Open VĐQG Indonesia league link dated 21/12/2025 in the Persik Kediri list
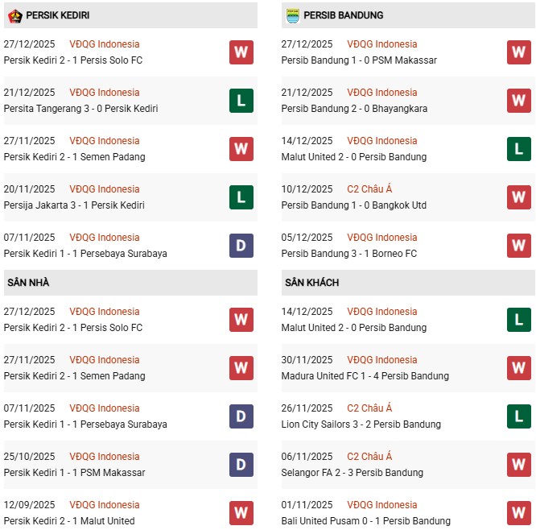The image size is (536, 530). [x=104, y=93]
